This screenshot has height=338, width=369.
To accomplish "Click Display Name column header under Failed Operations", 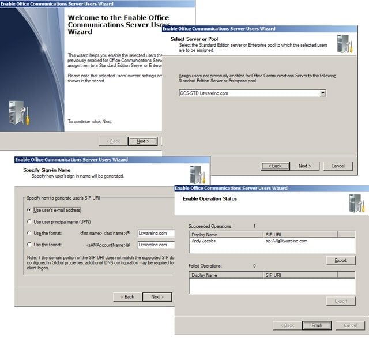I will pos(226,275).
